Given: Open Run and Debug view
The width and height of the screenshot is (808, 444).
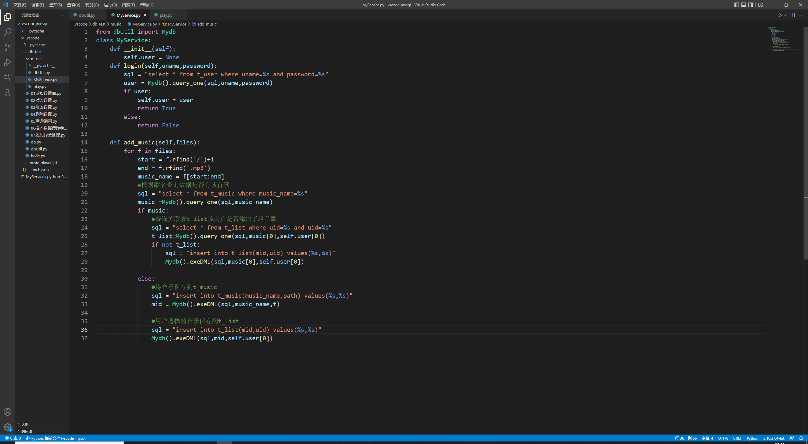Looking at the screenshot, I should (x=8, y=62).
